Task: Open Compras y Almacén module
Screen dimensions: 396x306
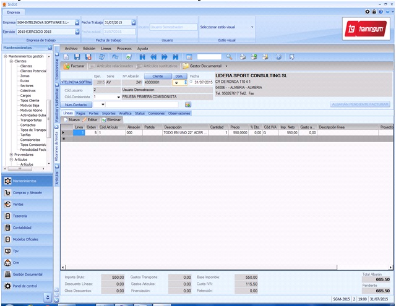Action: pyautogui.click(x=28, y=192)
